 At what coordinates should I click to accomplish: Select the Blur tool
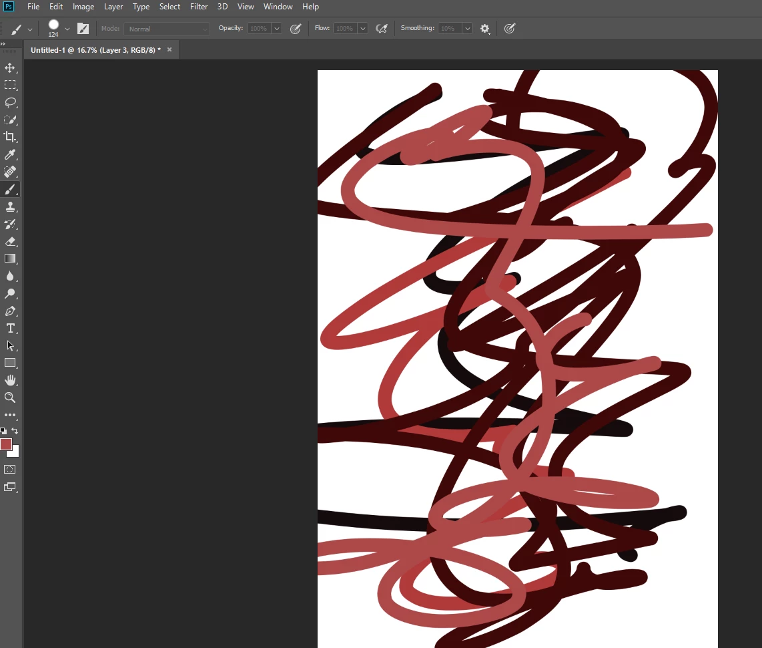[10, 277]
